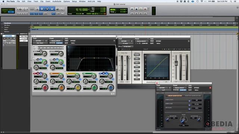Click the red LF gain knob in EQ3

click(x=45, y=88)
